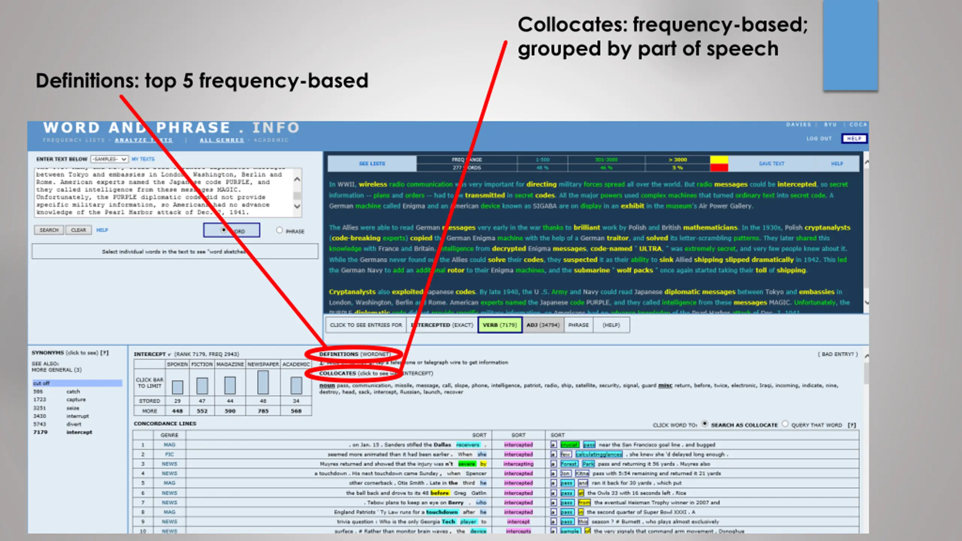This screenshot has height=541, width=962.
Task: Click MORE GENERAL (3) under SEE ALSO
Action: tap(56, 370)
